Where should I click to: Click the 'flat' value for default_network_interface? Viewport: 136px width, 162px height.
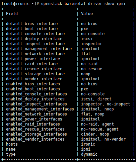coord(86,54)
